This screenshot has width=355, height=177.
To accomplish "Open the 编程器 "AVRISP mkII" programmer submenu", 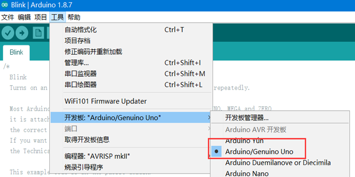I will (98, 156).
